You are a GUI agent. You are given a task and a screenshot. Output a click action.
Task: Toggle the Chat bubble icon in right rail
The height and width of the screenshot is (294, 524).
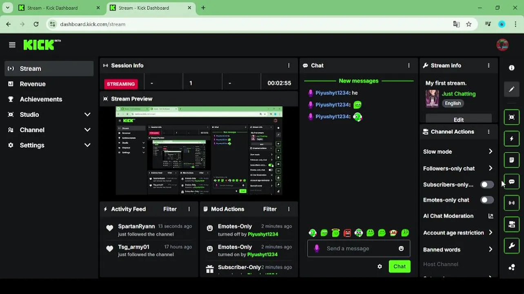click(x=512, y=181)
